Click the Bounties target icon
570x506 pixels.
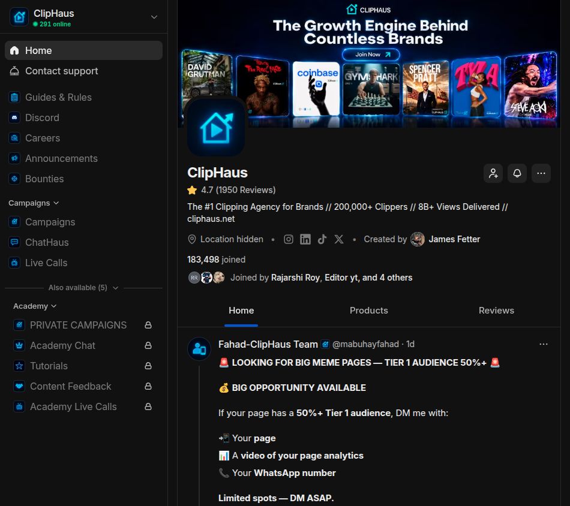pyautogui.click(x=14, y=179)
